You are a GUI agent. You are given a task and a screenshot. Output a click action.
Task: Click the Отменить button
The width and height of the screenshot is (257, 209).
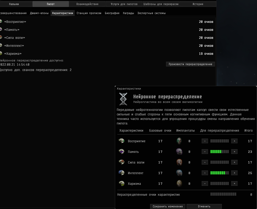(x=204, y=206)
